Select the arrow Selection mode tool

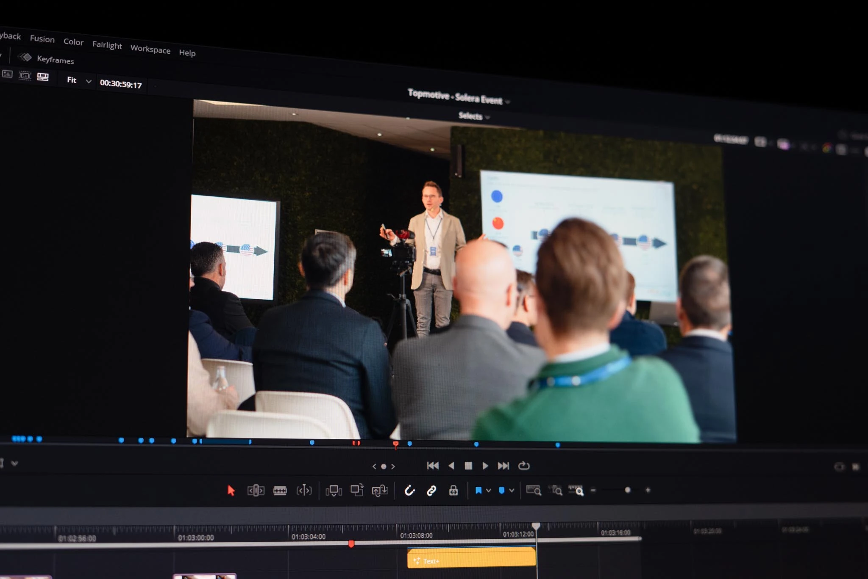[231, 491]
